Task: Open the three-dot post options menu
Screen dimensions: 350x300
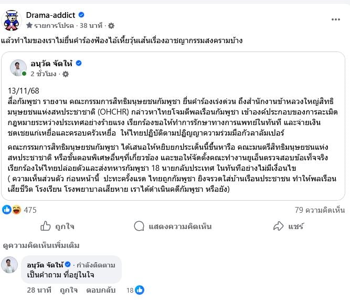Action: pyautogui.click(x=335, y=18)
